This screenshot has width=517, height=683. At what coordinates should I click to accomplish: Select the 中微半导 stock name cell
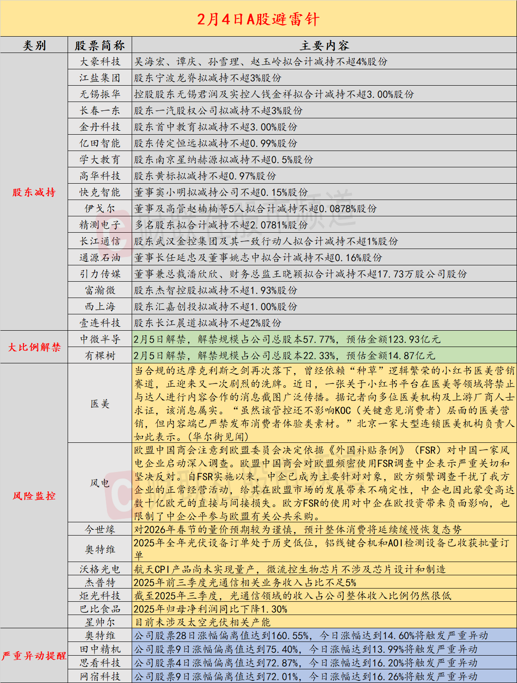click(100, 339)
